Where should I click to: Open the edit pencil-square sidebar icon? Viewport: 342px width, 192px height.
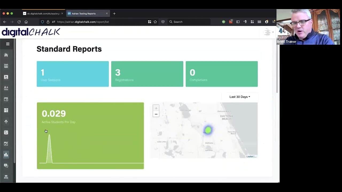pyautogui.click(x=6, y=143)
